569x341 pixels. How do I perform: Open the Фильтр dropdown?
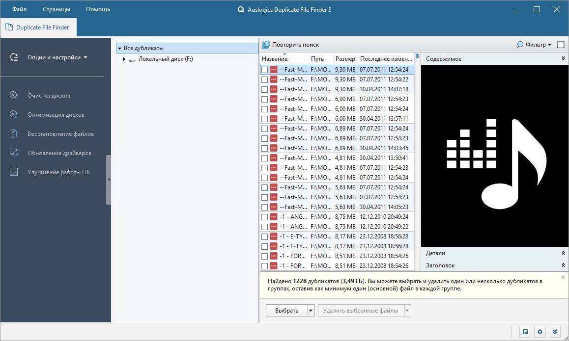(x=534, y=45)
